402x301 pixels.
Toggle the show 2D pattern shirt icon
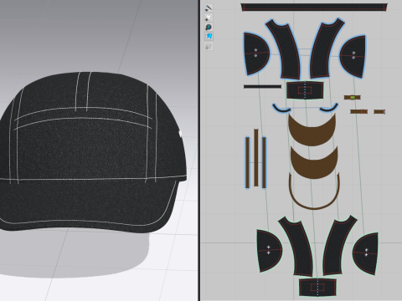(209, 18)
